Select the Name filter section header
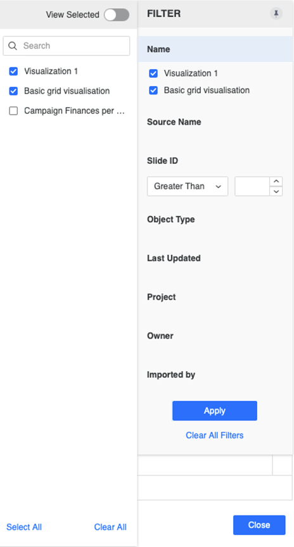 (x=215, y=49)
